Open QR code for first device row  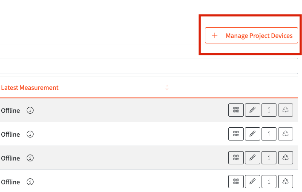click(x=236, y=110)
